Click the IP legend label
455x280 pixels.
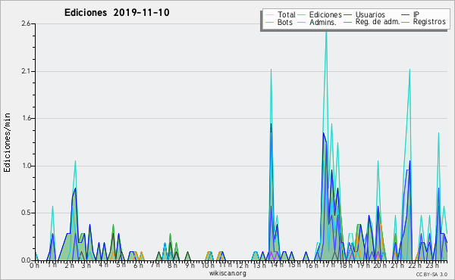pyautogui.click(x=416, y=14)
